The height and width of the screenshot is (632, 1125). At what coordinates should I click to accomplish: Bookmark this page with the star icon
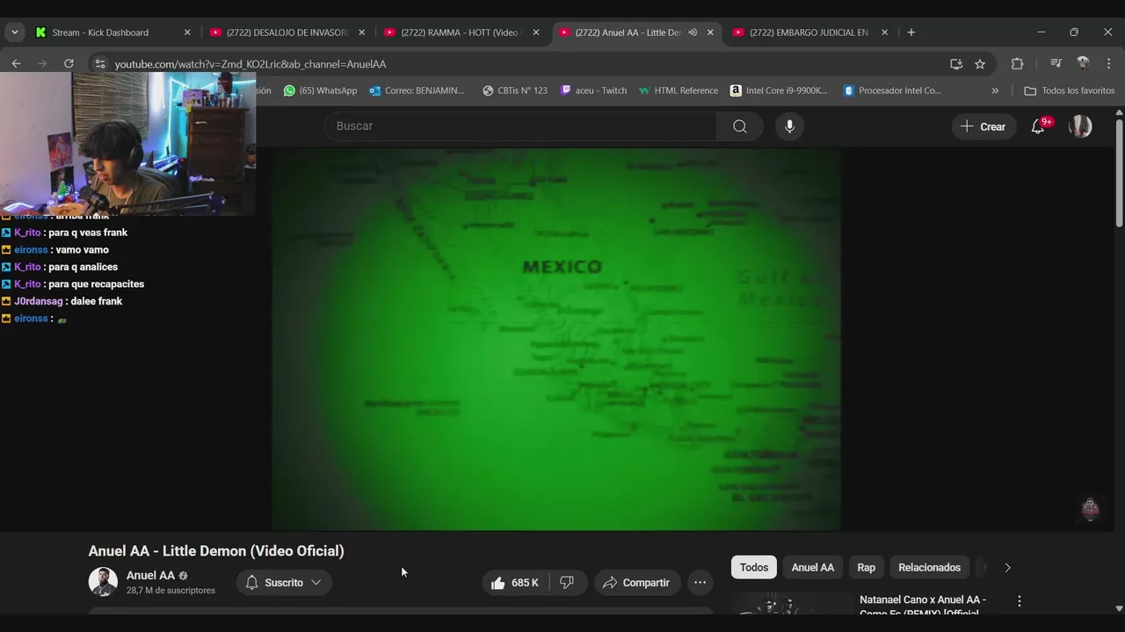point(980,64)
